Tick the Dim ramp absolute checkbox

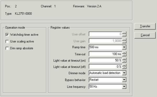[7, 48]
